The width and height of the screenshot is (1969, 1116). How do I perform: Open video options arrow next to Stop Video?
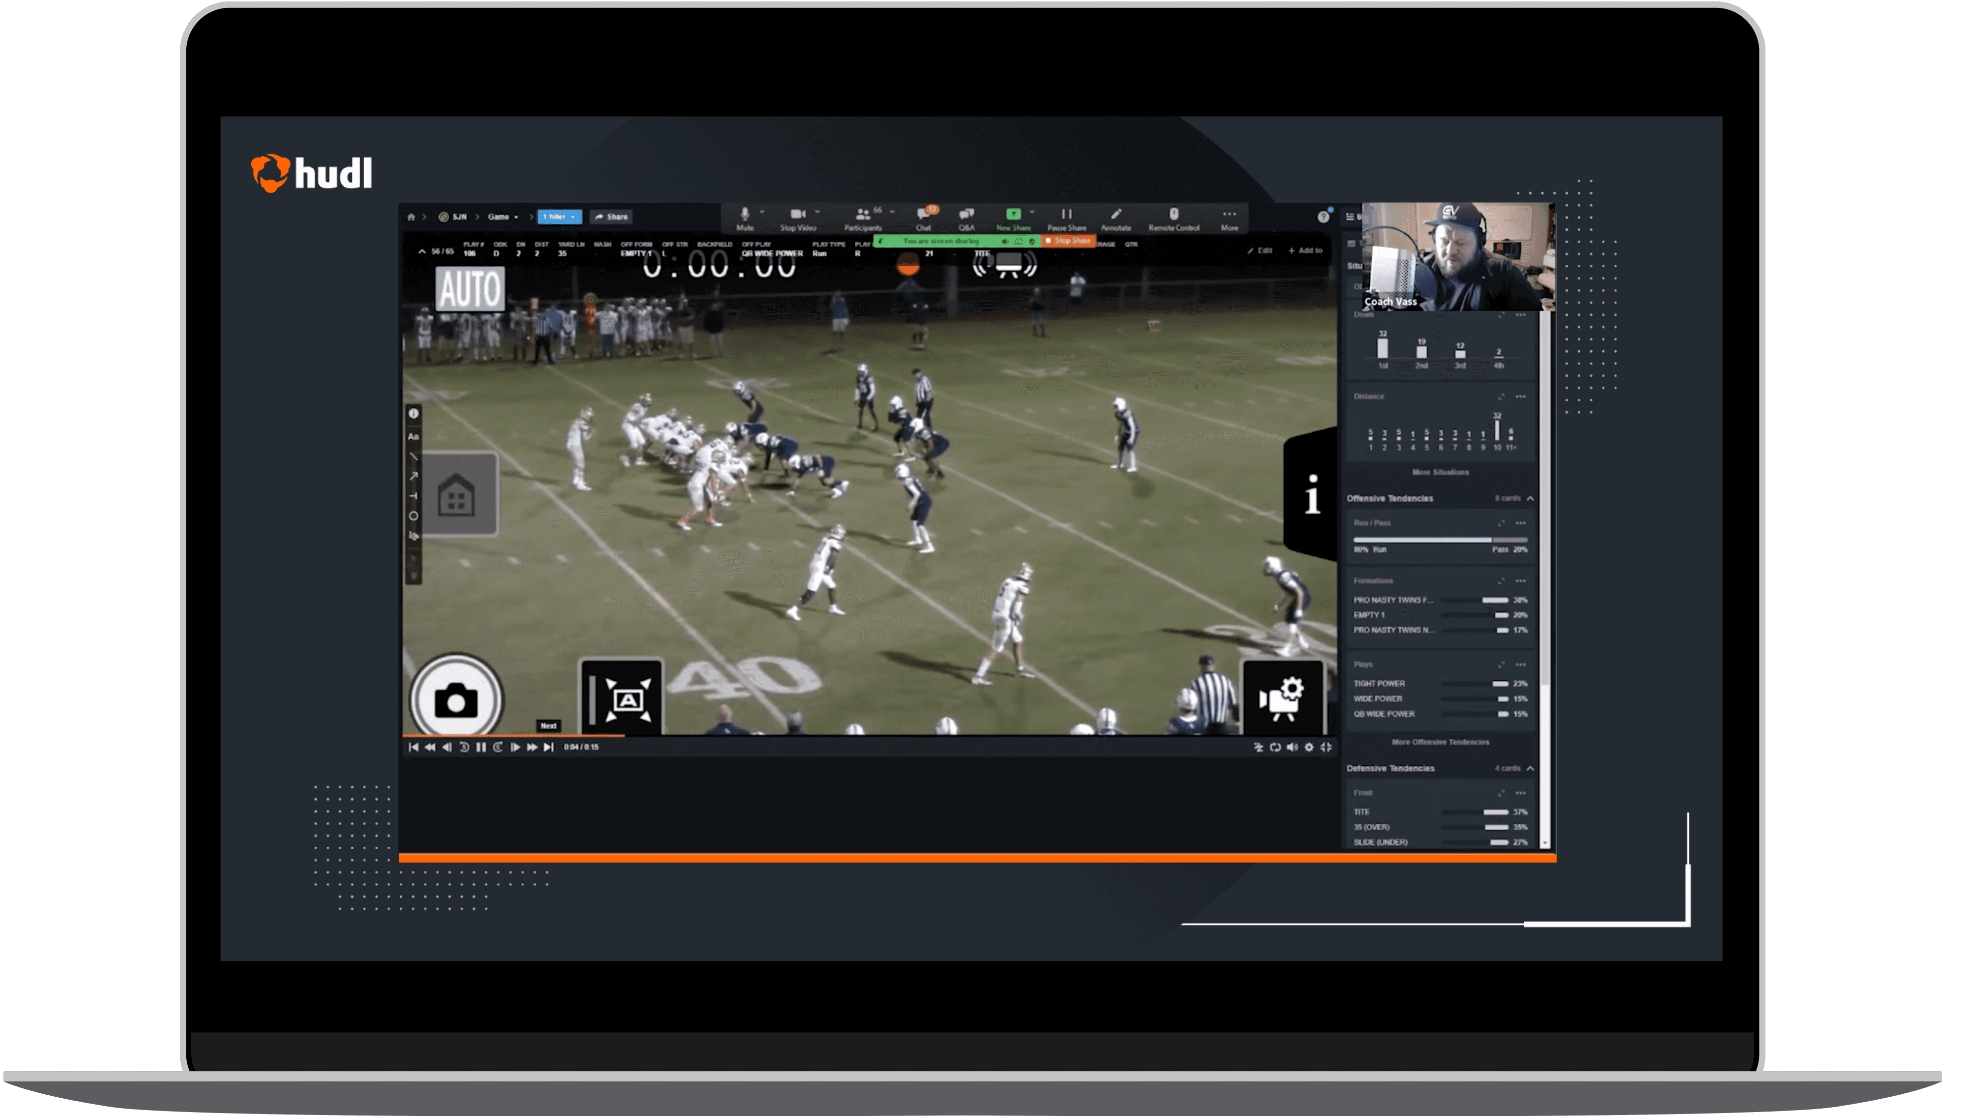tap(817, 211)
